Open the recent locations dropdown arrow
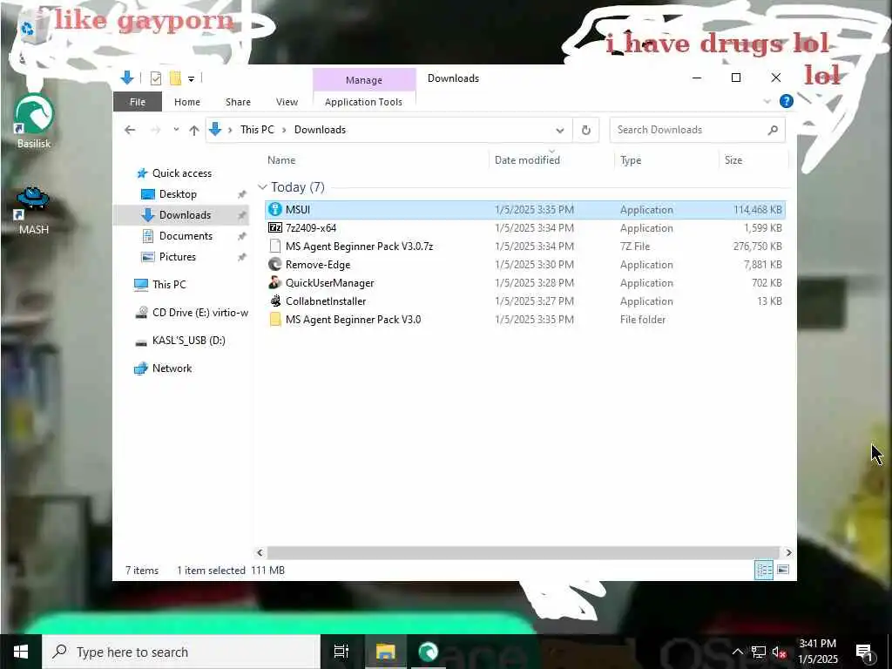This screenshot has width=892, height=669. coord(176,130)
